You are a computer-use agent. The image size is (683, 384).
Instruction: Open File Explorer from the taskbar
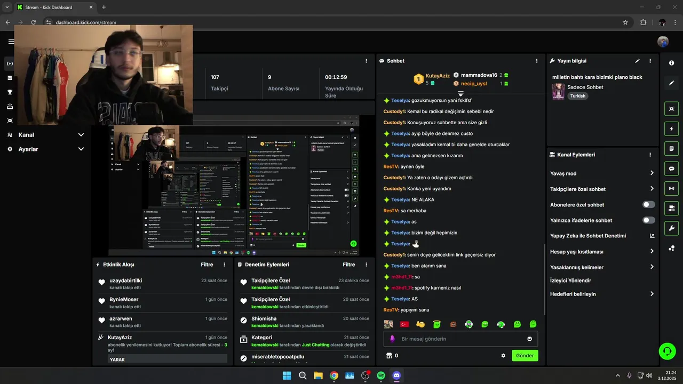[318, 375]
